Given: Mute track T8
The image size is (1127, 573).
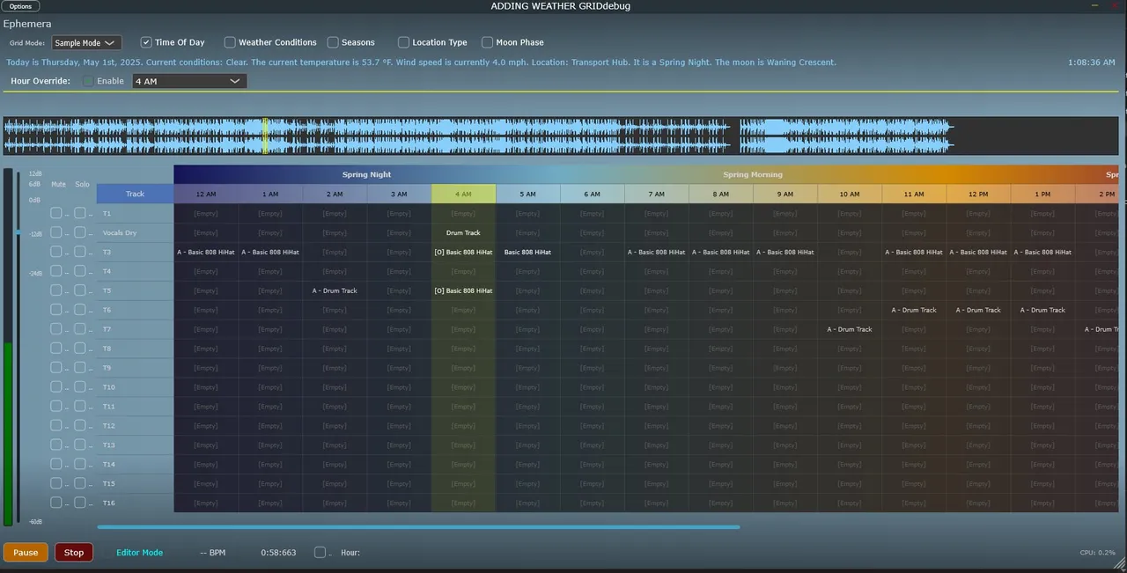Looking at the screenshot, I should (56, 349).
